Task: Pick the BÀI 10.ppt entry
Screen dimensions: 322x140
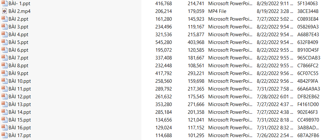Action: [x=20, y=81]
